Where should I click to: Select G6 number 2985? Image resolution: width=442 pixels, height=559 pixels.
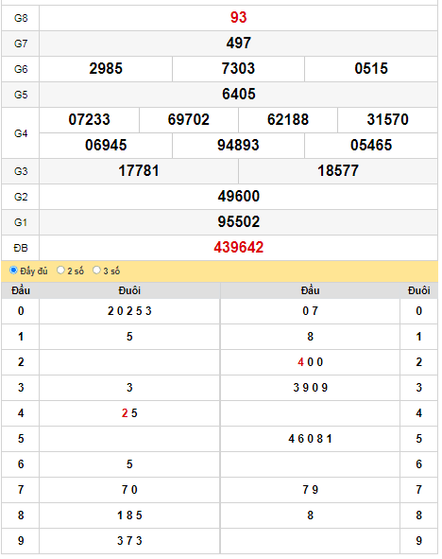pos(106,68)
